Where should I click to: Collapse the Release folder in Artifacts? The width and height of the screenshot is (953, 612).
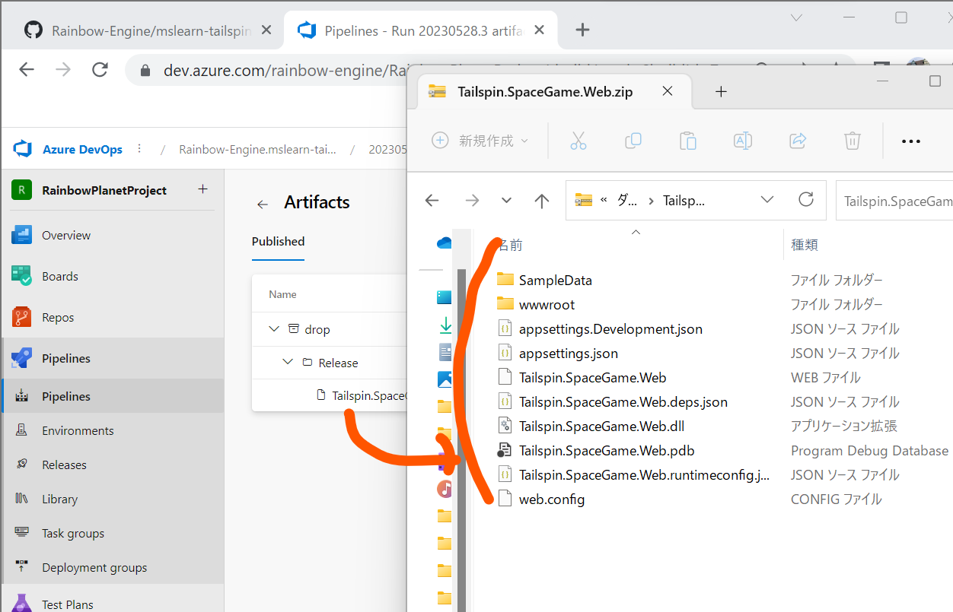[288, 363]
